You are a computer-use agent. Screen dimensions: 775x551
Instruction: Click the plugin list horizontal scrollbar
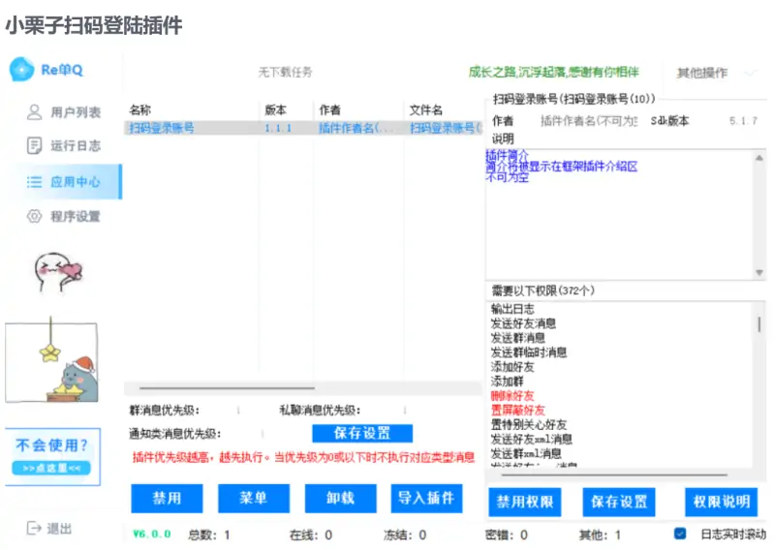pos(227,388)
